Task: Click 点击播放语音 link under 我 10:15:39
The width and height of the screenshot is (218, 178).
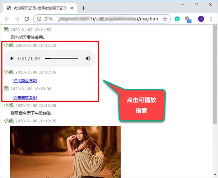Action: [x=25, y=97]
